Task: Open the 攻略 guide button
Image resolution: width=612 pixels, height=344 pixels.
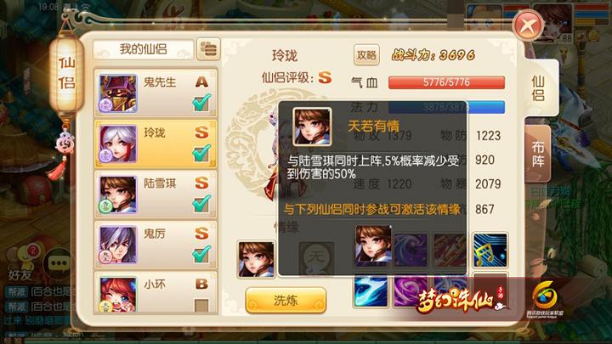Action: [x=366, y=55]
